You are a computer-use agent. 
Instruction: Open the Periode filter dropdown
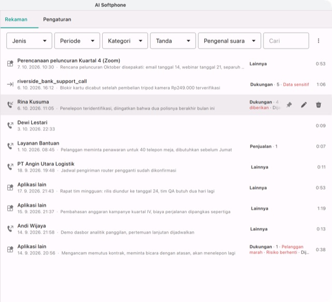coord(77,41)
